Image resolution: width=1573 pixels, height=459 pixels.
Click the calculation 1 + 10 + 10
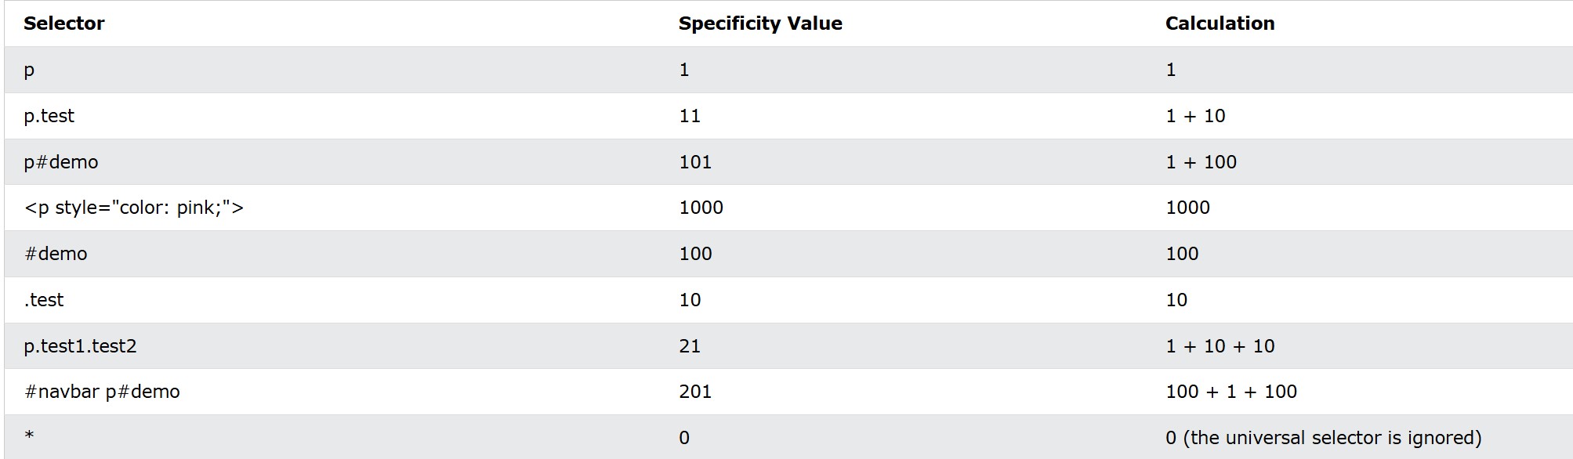coord(1220,346)
